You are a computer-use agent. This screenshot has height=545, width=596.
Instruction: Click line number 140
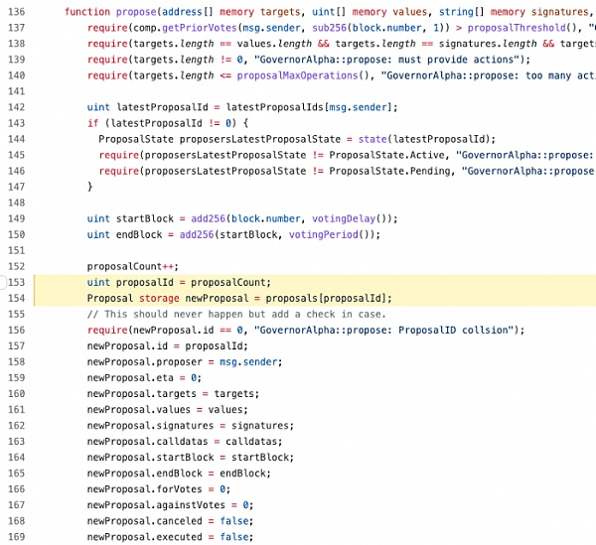(16, 75)
